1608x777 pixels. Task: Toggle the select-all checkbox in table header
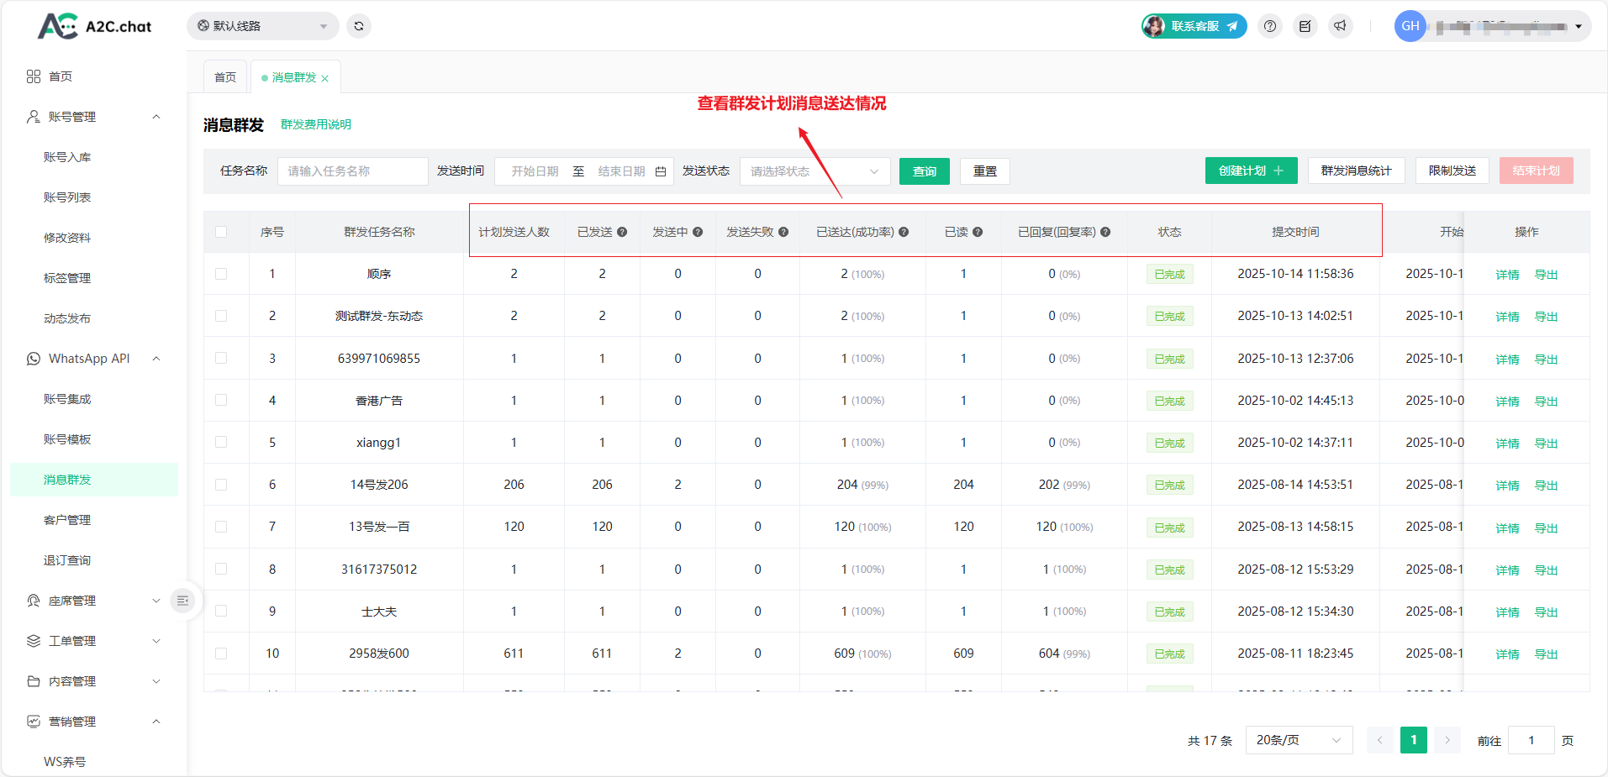[x=221, y=232]
